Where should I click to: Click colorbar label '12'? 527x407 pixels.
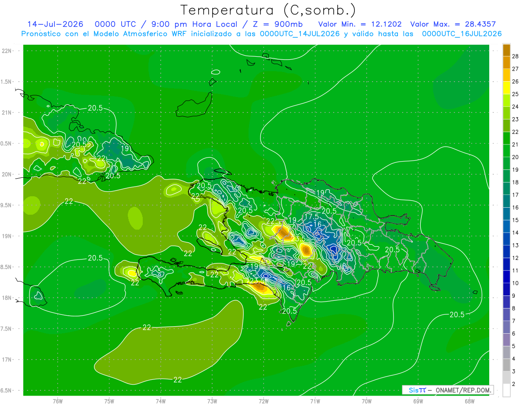[516, 258]
